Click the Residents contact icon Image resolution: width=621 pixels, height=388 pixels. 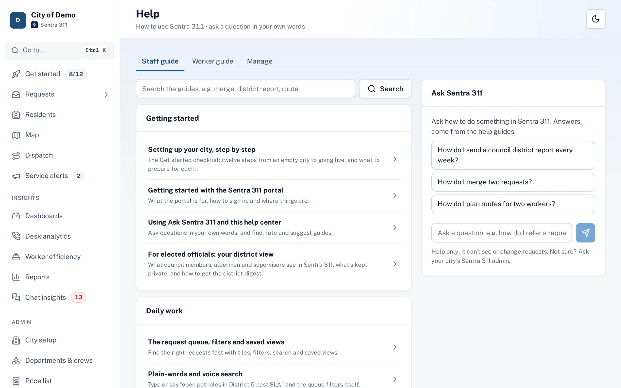[x=16, y=115]
